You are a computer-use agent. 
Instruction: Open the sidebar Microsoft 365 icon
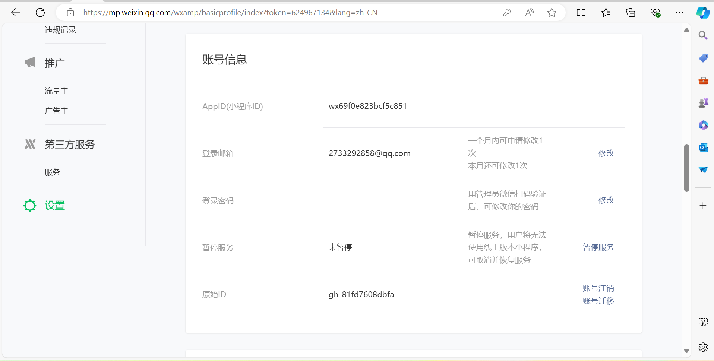pyautogui.click(x=703, y=125)
